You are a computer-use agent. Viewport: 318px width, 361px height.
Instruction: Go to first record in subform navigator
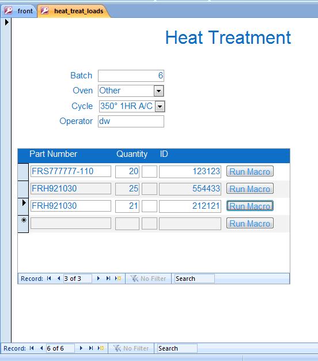click(x=49, y=279)
